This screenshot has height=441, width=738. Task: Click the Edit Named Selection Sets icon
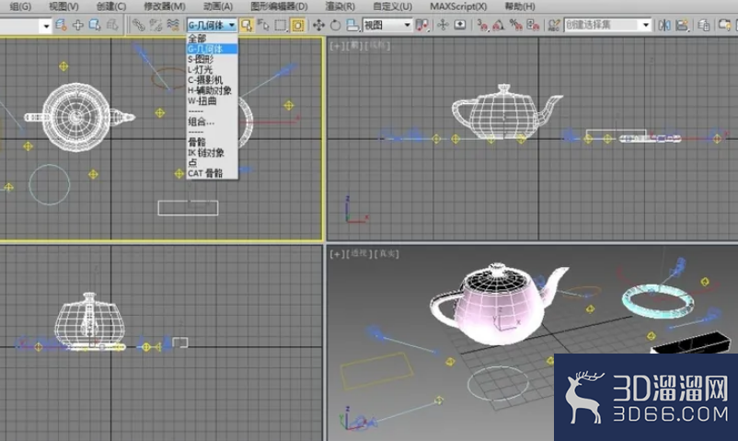pyautogui.click(x=555, y=25)
